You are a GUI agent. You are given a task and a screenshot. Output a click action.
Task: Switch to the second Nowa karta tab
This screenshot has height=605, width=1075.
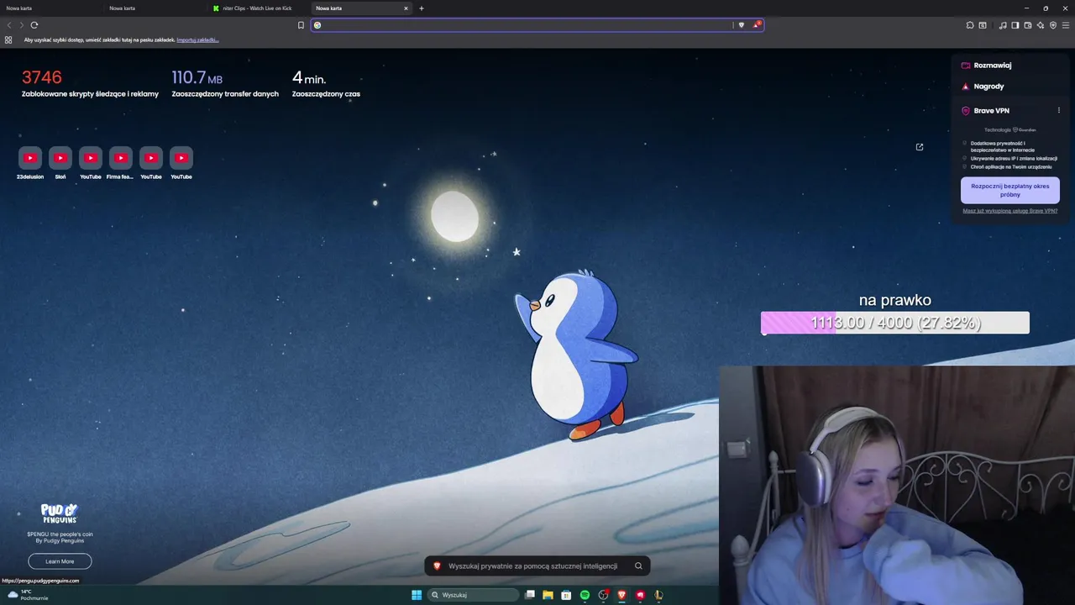[x=154, y=8]
